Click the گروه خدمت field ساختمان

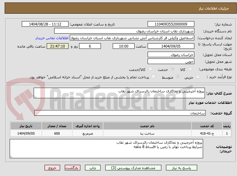pyautogui.click(x=120, y=113)
